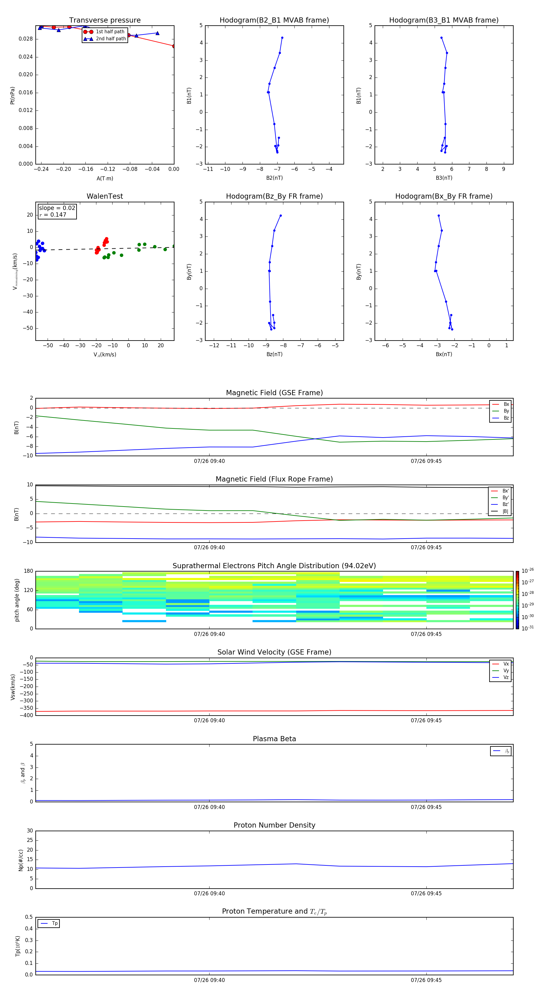
Task: Click "07/26 09:45" tick under the Proton Temperature panel
Action: (x=426, y=980)
